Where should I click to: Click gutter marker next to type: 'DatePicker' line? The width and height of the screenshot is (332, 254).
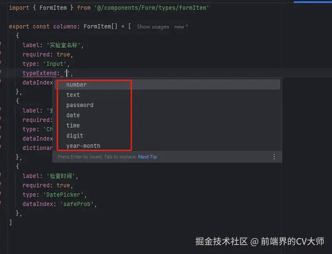1,195
